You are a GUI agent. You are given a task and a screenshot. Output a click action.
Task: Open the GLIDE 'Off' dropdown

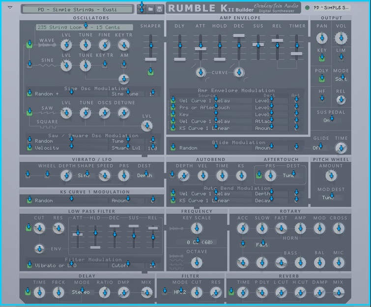pyautogui.click(x=319, y=148)
